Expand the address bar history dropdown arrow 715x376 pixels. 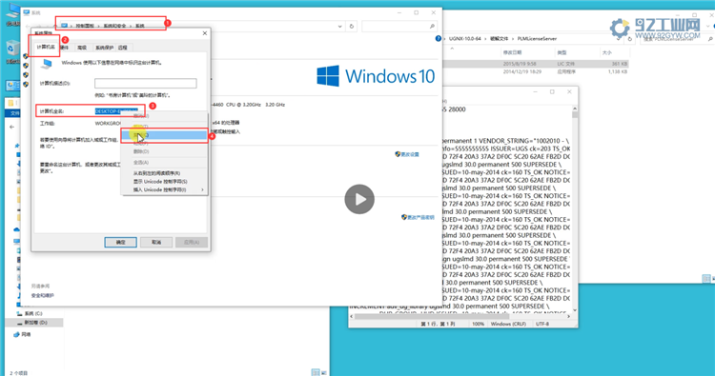(x=340, y=27)
